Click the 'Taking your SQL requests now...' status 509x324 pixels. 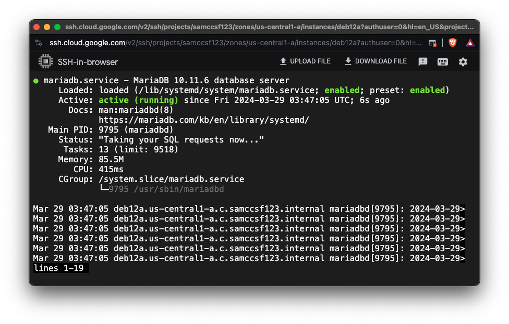pos(181,139)
